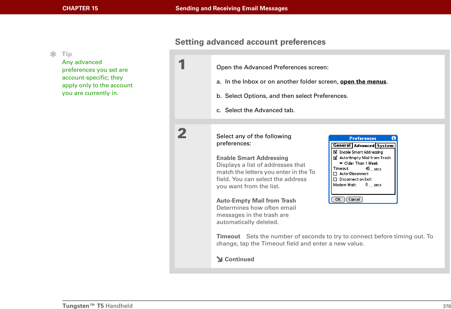Click page number 378

[x=447, y=306]
